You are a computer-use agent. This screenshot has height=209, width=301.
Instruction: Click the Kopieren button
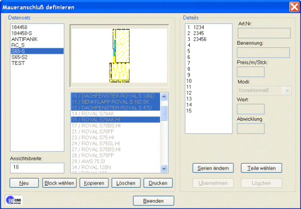click(x=94, y=183)
